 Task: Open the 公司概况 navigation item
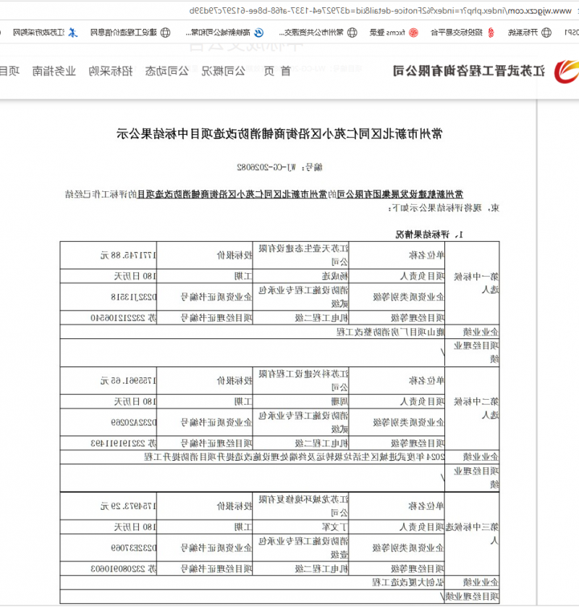tap(223, 71)
